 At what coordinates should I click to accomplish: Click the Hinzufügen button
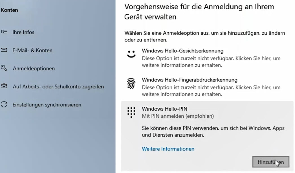click(271, 162)
